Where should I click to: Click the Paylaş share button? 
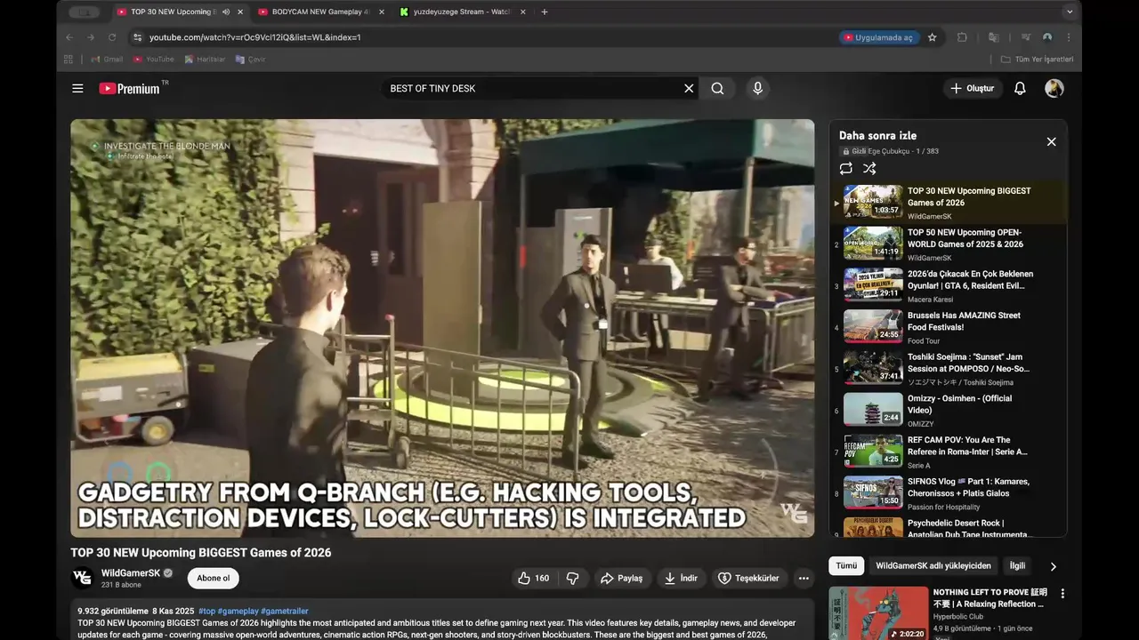pyautogui.click(x=621, y=578)
